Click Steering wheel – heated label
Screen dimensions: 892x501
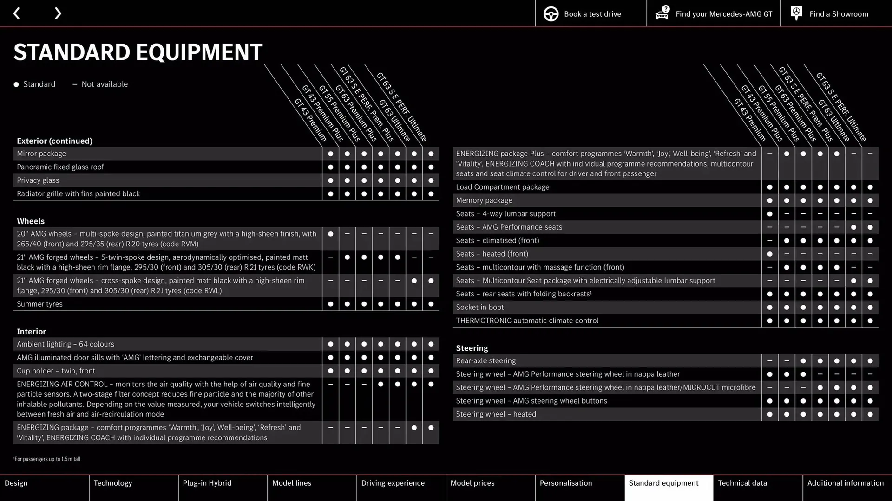(x=496, y=414)
